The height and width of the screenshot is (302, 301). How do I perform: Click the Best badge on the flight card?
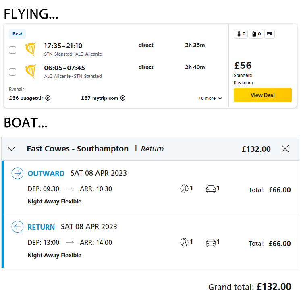click(17, 34)
